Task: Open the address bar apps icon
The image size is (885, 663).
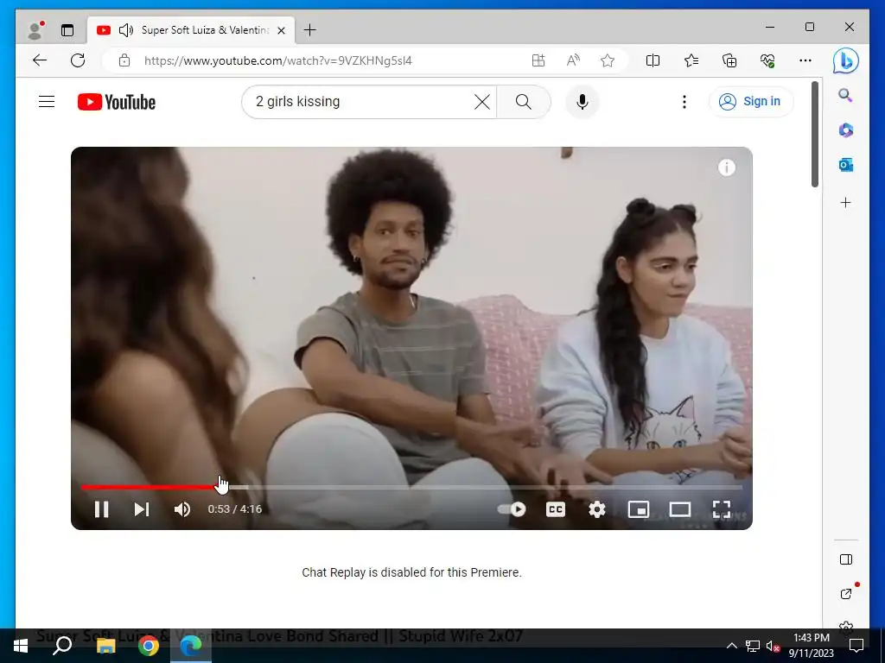Action: pos(538,60)
